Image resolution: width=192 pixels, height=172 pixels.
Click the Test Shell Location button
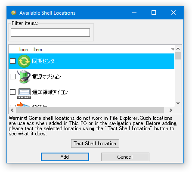click(95, 144)
